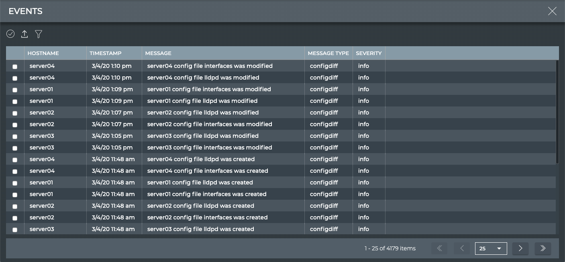Click the select all checkmark icon

pyautogui.click(x=10, y=34)
